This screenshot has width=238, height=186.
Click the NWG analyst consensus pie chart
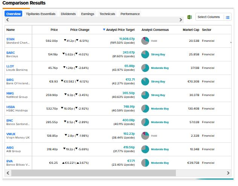pyautogui.click(x=145, y=95)
